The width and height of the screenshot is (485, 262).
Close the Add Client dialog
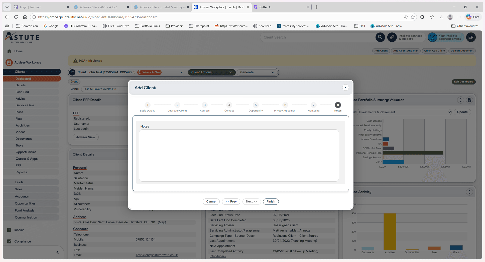(345, 87)
